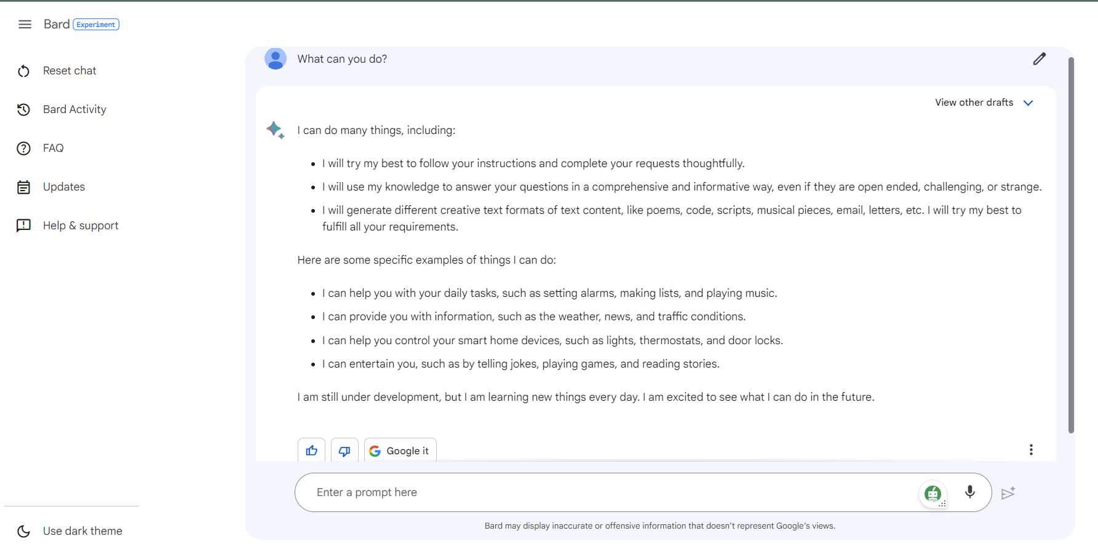Activate microphone voice input
The height and width of the screenshot is (552, 1098).
pos(969,492)
